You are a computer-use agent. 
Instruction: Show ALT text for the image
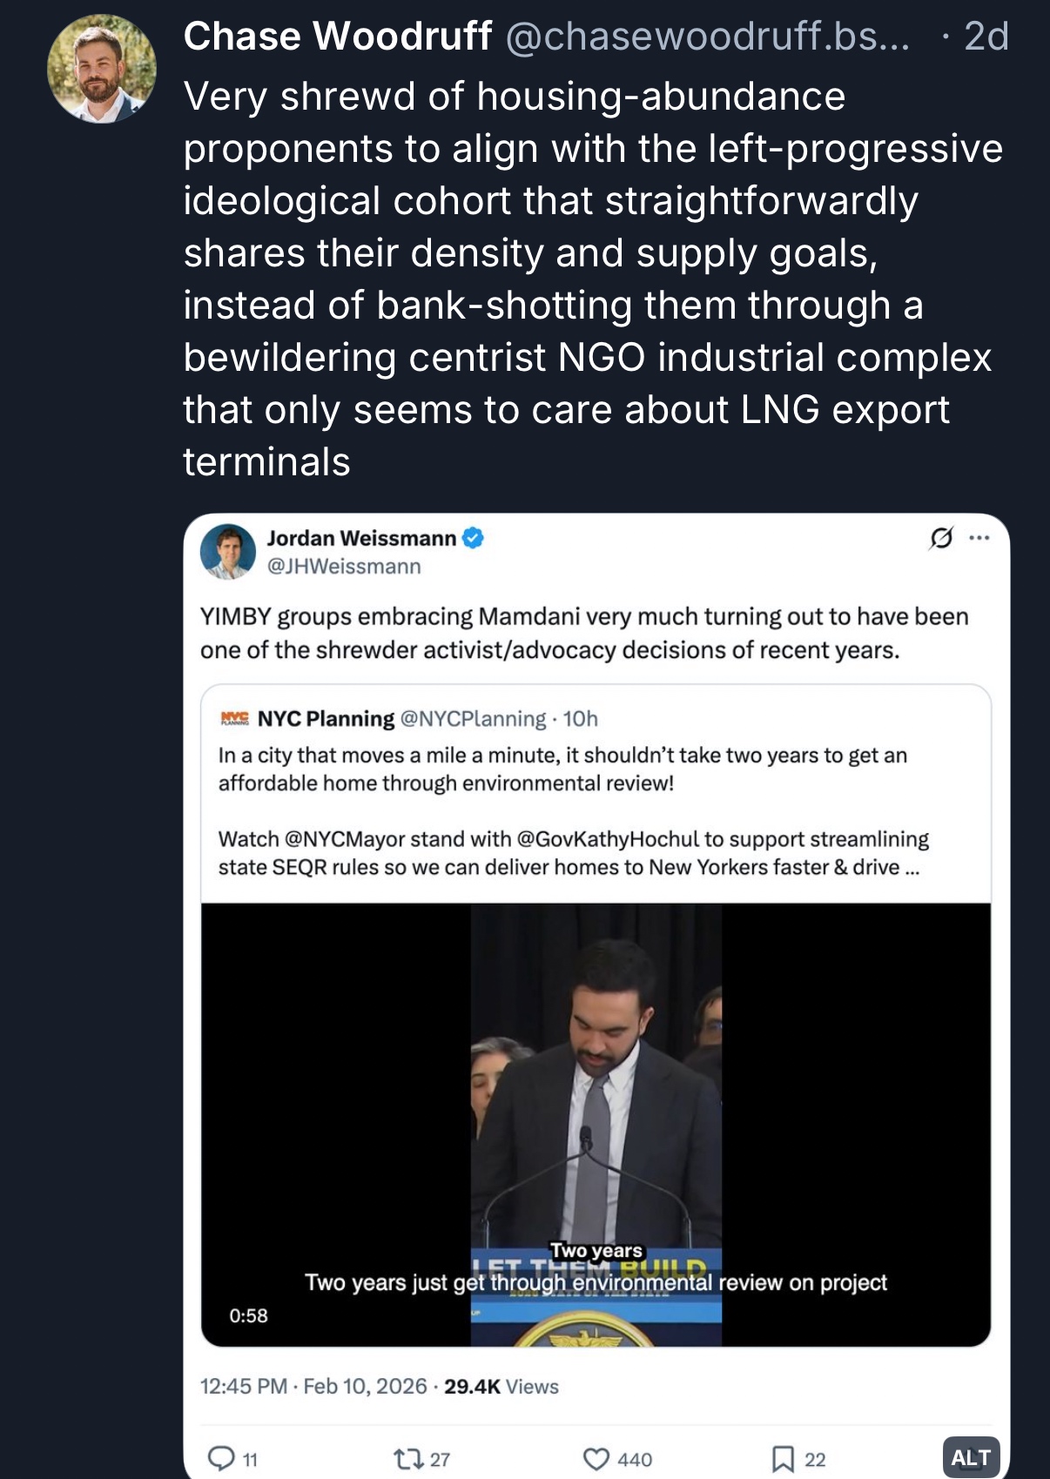[971, 1457]
